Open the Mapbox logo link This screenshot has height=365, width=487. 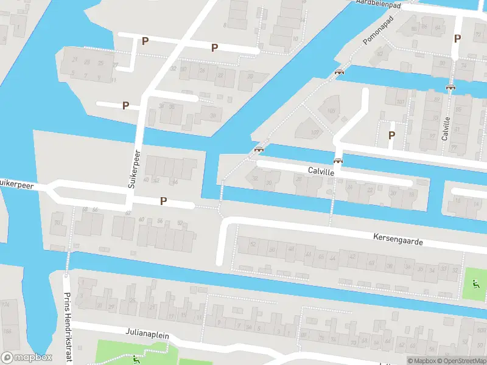pyautogui.click(x=26, y=357)
